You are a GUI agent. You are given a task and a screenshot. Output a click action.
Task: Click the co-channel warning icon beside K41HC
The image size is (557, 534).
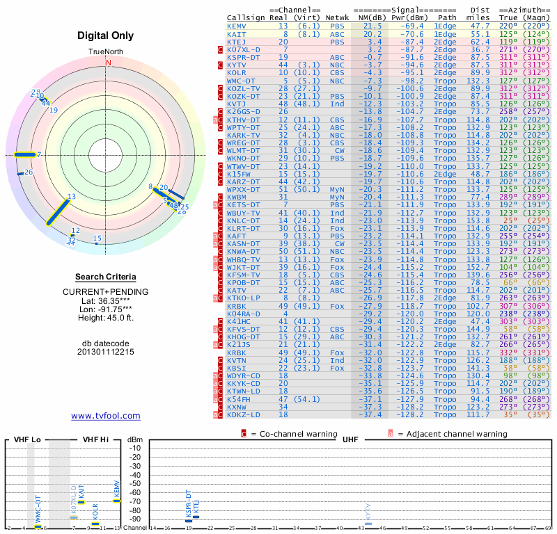220,322
